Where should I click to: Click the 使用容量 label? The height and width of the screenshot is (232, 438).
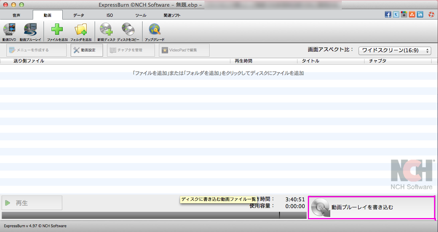click(262, 206)
